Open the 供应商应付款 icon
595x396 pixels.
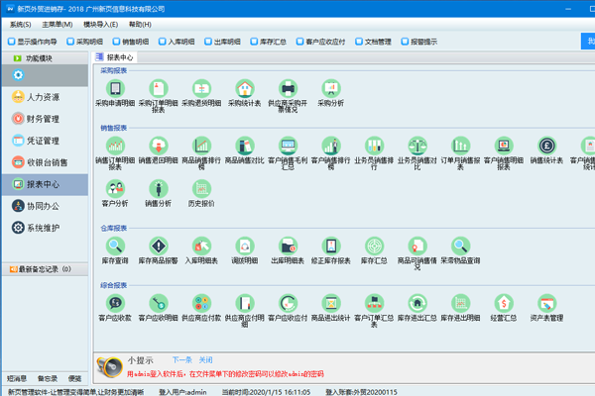pos(201,304)
